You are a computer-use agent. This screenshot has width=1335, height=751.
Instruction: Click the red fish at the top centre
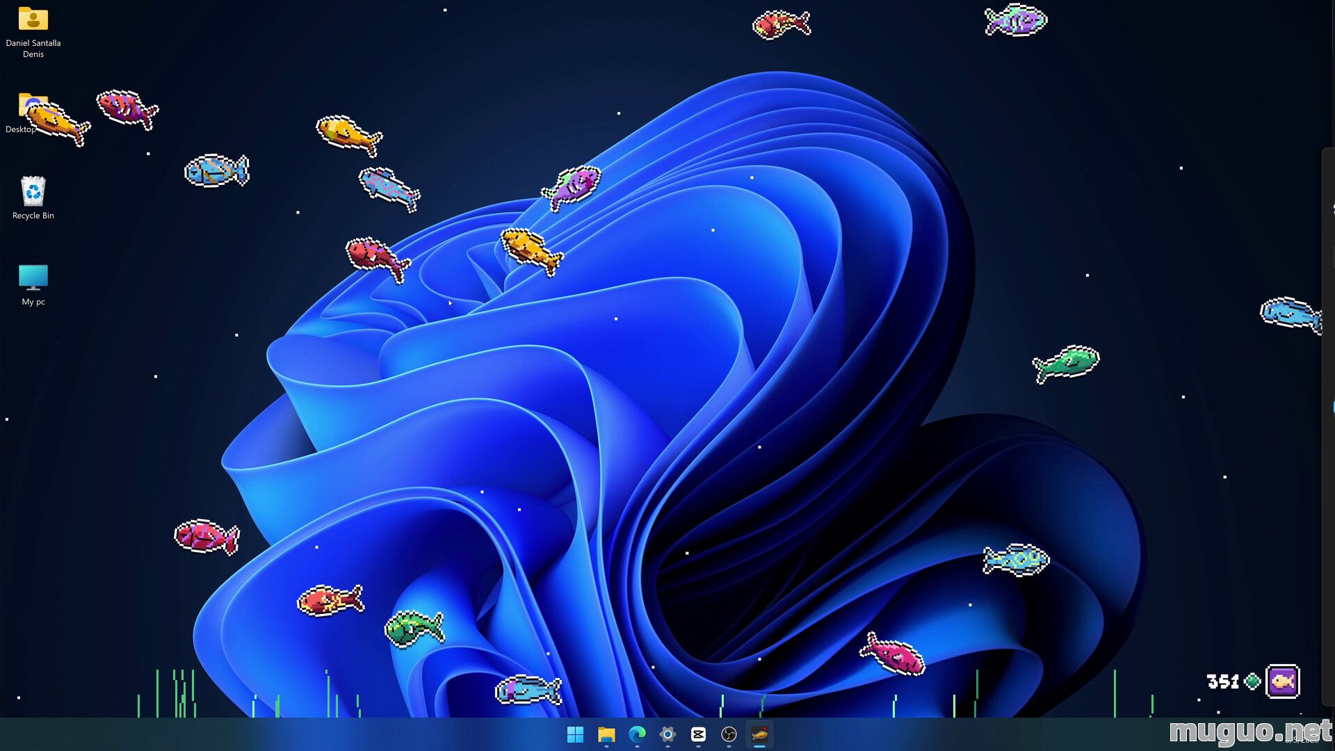click(782, 24)
